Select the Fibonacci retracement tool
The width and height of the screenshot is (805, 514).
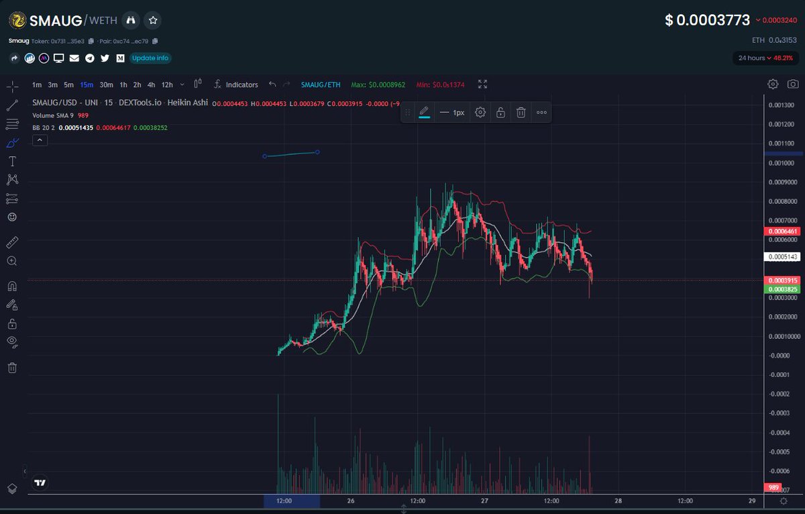pyautogui.click(x=12, y=124)
